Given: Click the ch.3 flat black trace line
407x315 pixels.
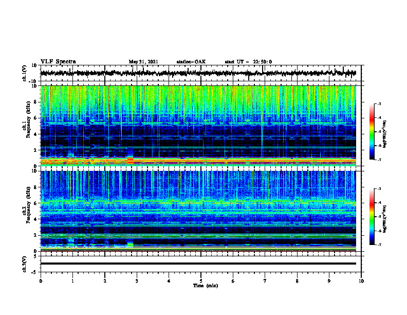Looking at the screenshot, I should click(x=198, y=264).
